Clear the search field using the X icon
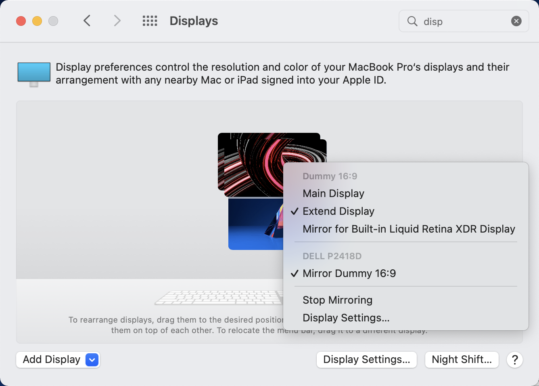This screenshot has height=386, width=539. click(x=516, y=21)
